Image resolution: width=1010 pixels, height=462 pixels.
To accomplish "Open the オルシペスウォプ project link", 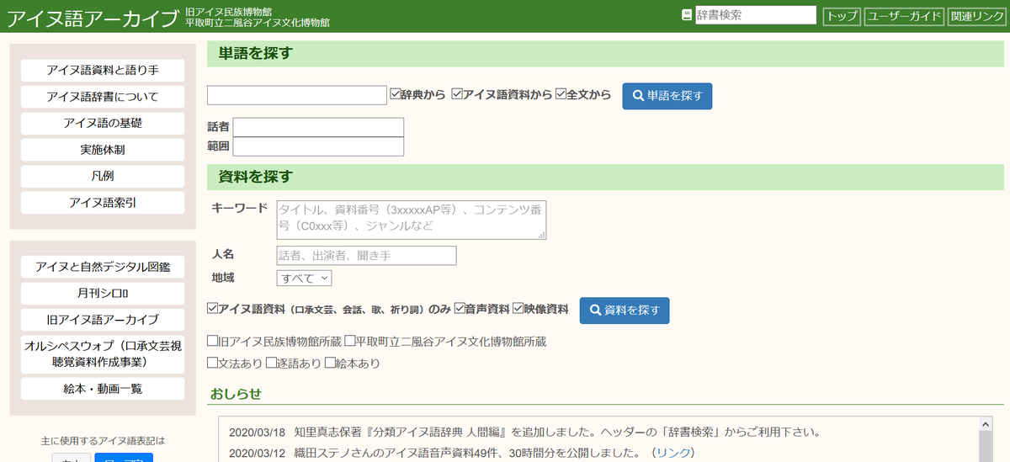I will tap(103, 353).
